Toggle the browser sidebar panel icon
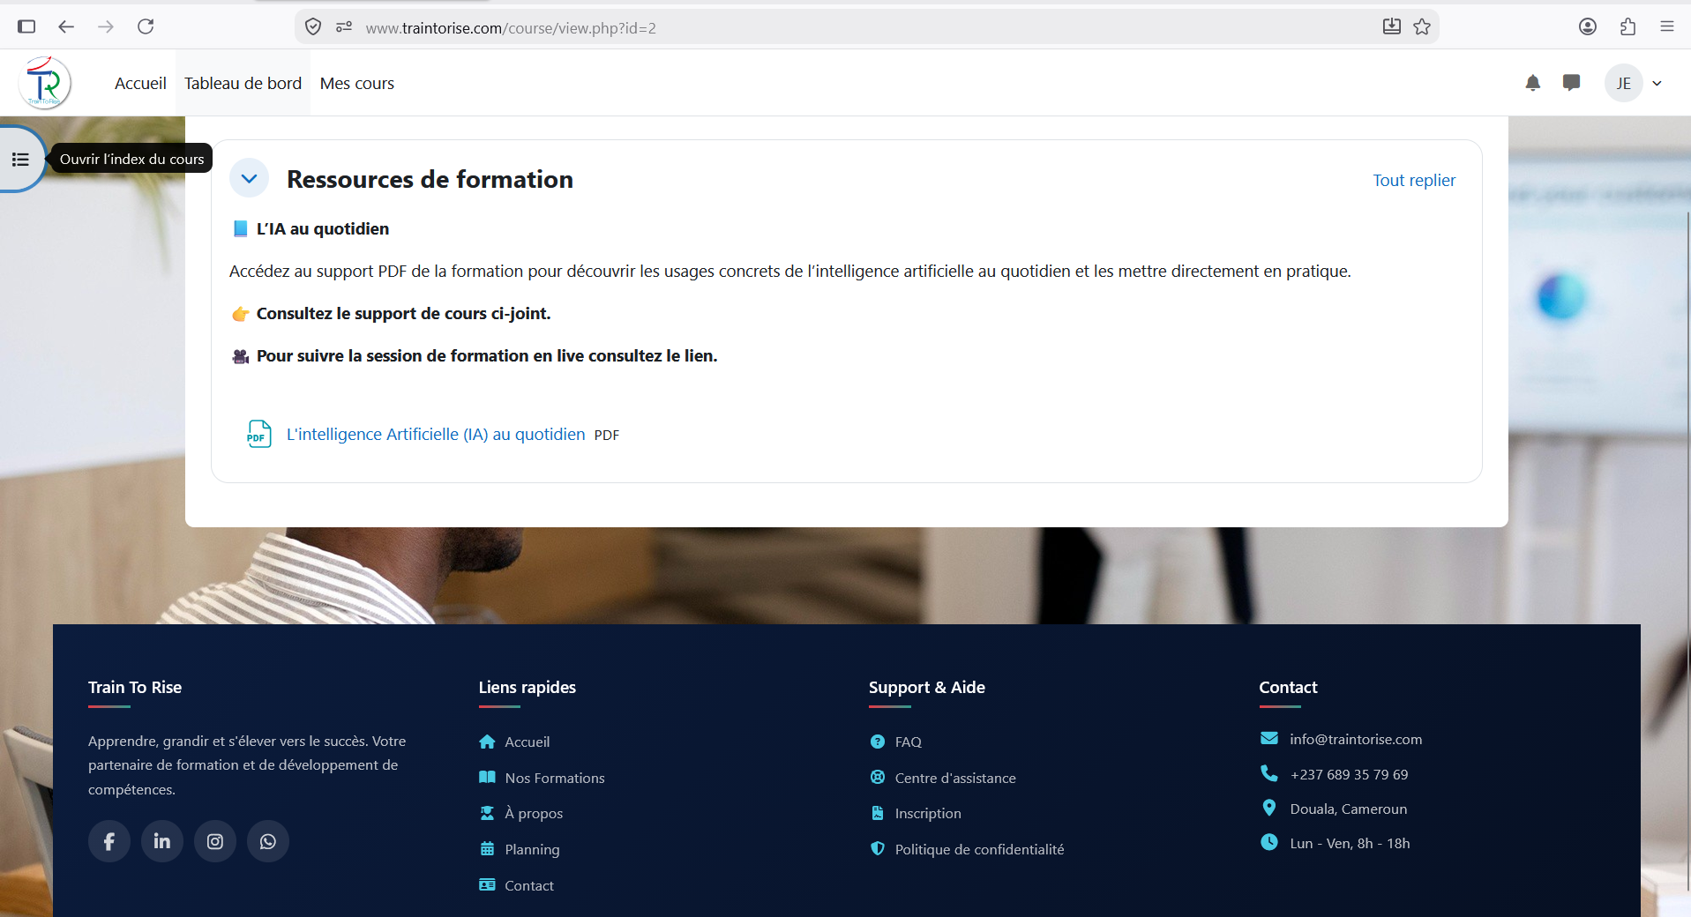1691x917 pixels. (x=26, y=26)
